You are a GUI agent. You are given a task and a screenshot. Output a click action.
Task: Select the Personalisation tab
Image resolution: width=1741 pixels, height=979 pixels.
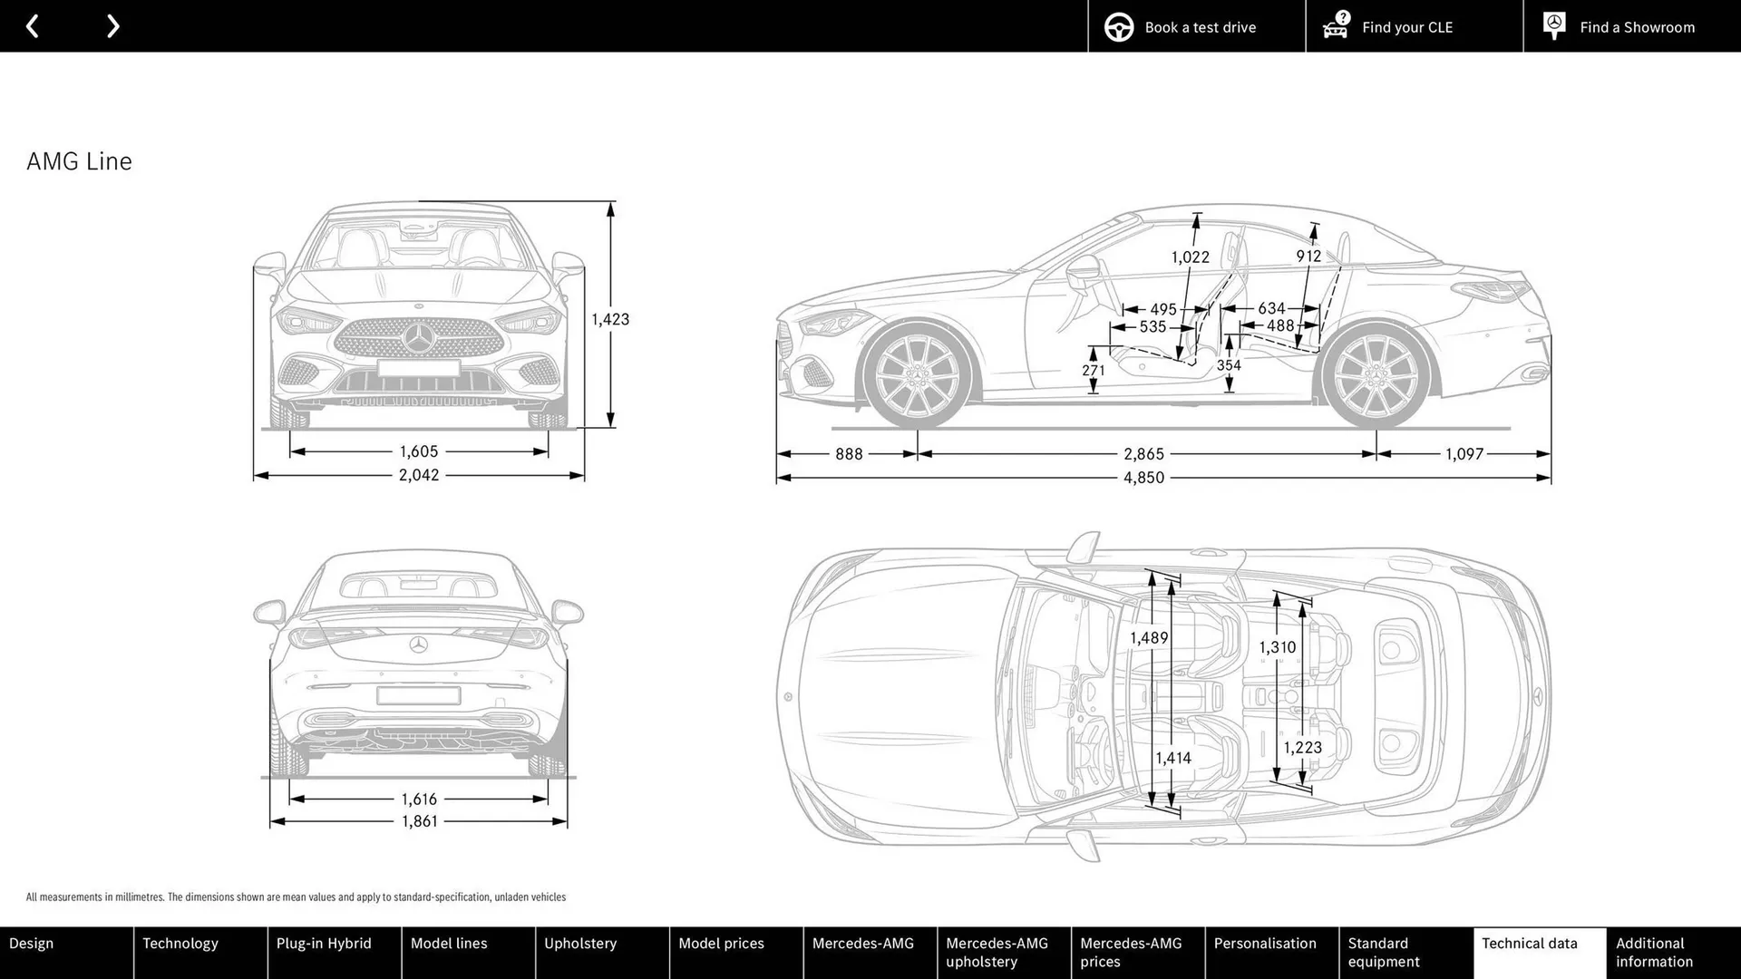(x=1266, y=943)
